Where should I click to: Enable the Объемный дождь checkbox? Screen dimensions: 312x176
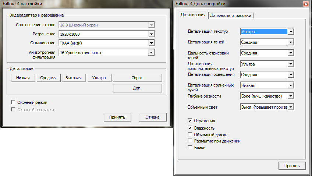[x=190, y=135]
